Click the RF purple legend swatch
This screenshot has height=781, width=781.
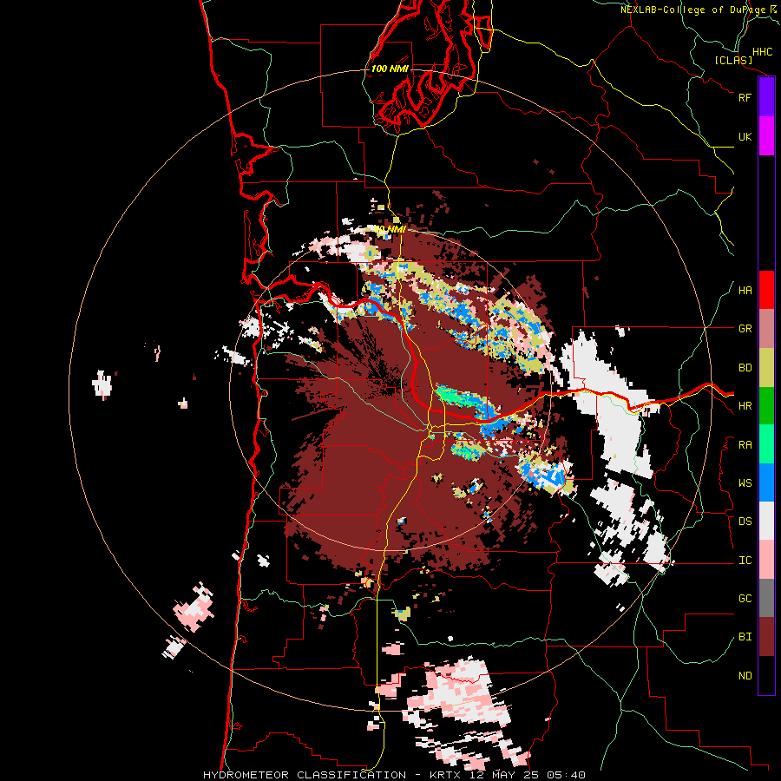[766, 97]
